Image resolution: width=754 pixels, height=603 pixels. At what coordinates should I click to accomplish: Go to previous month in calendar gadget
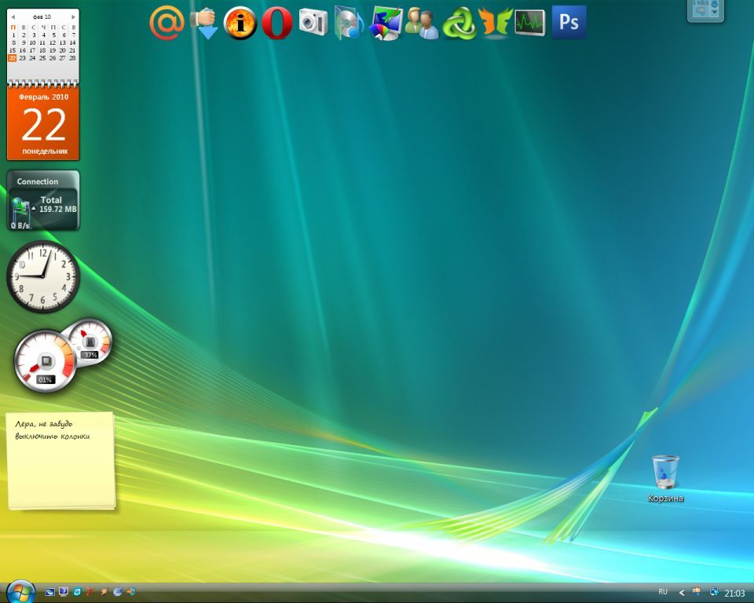[13, 16]
